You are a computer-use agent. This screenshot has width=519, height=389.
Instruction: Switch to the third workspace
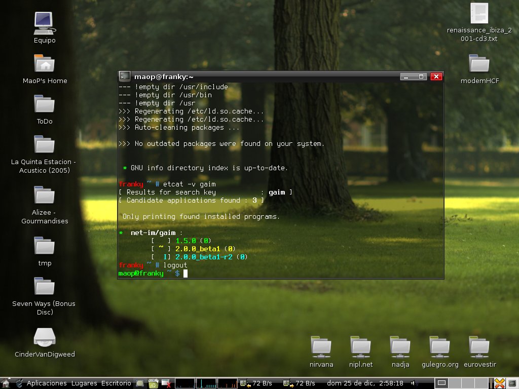(469, 383)
